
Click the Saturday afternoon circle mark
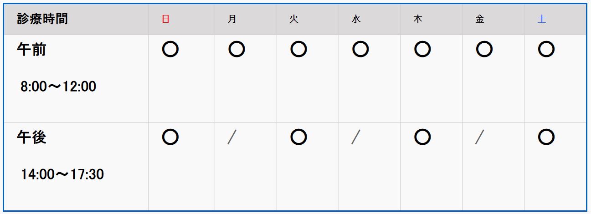click(x=546, y=137)
